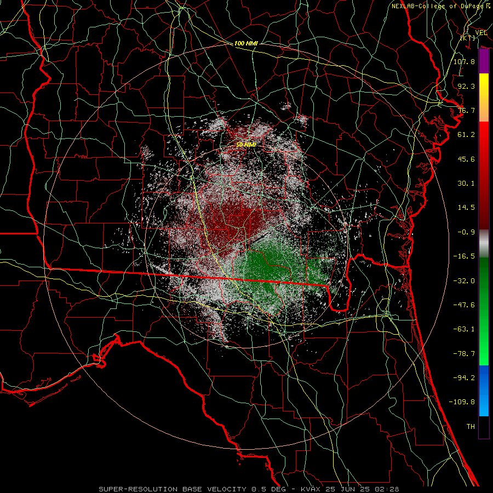
Task: Select the -0.9 velocity scale value
Action: (466, 232)
